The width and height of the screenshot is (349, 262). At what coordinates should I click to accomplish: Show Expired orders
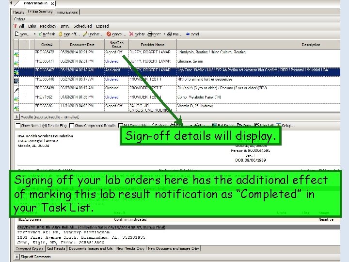[x=102, y=26]
